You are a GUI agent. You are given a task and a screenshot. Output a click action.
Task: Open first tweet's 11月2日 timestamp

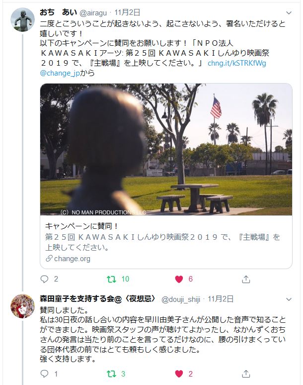click(x=127, y=12)
